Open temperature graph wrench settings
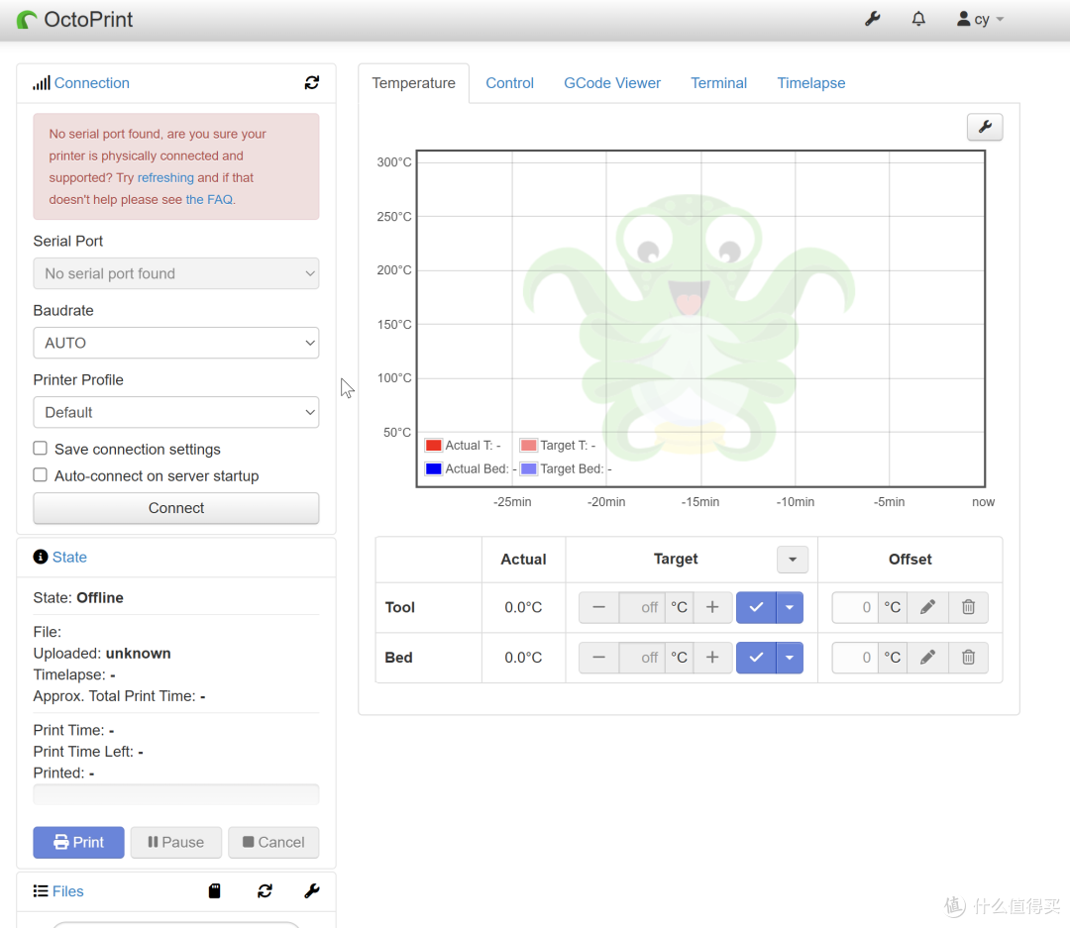 coord(985,127)
